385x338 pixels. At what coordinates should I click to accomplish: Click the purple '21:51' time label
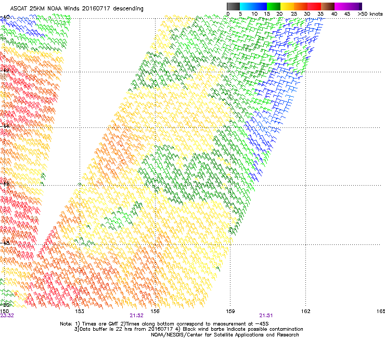(x=266, y=316)
